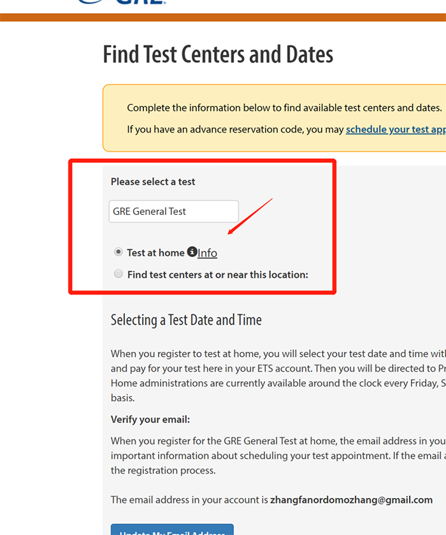
Task: Click the Complete the information below notice text
Action: (284, 108)
